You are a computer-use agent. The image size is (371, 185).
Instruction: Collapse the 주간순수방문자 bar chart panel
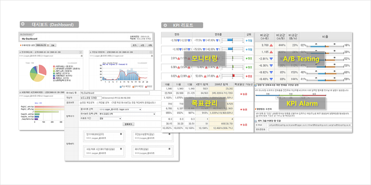(x=151, y=52)
